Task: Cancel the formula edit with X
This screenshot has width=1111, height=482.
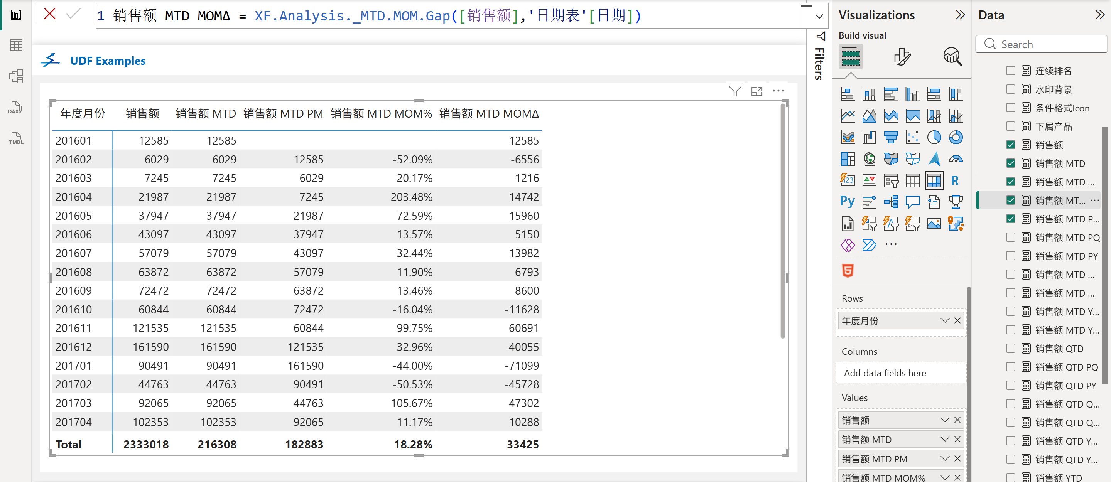Action: 50,14
